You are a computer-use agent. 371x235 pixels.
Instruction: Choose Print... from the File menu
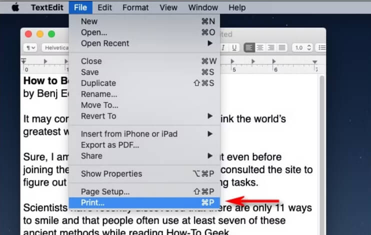click(x=144, y=202)
